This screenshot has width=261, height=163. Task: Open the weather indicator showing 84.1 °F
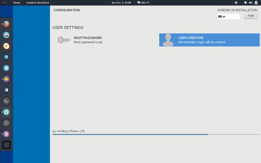click(143, 3)
